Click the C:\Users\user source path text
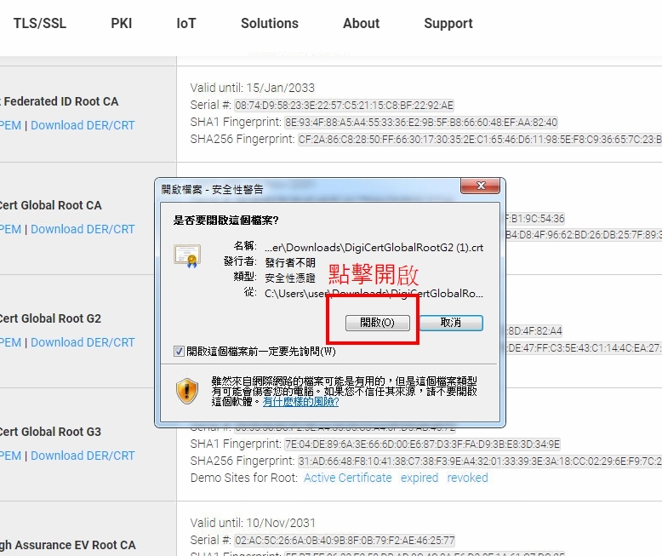Screen dimensions: 662x556 pos(374,293)
